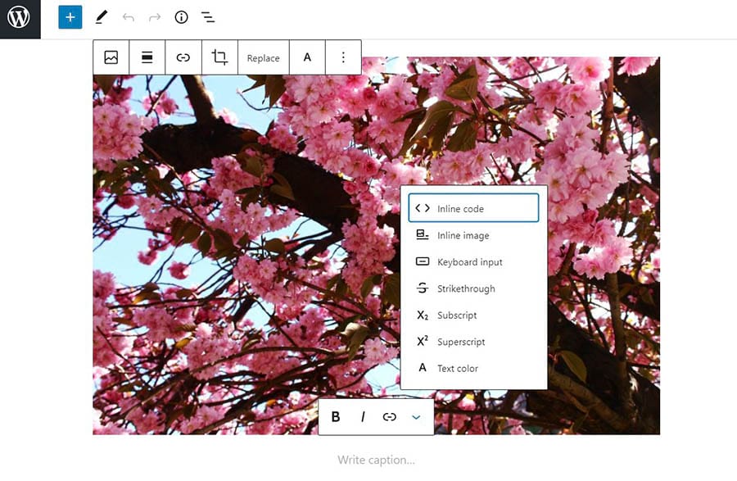This screenshot has height=481, width=737.
Task: Click the image block type icon
Action: [111, 57]
